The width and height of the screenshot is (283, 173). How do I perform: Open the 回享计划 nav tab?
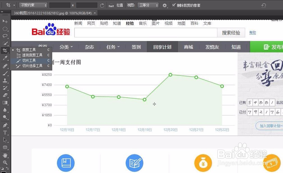coord(162,47)
